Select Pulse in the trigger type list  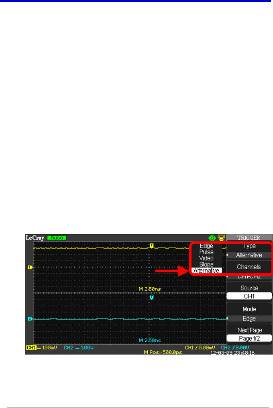click(x=206, y=252)
